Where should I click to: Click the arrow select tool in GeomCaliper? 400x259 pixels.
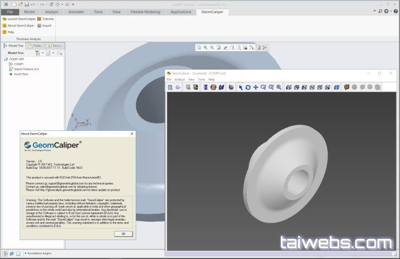(x=241, y=87)
